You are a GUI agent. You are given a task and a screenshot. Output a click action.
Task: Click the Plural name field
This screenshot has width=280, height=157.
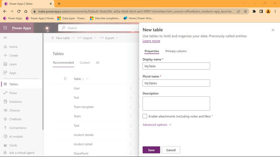coord(176,83)
